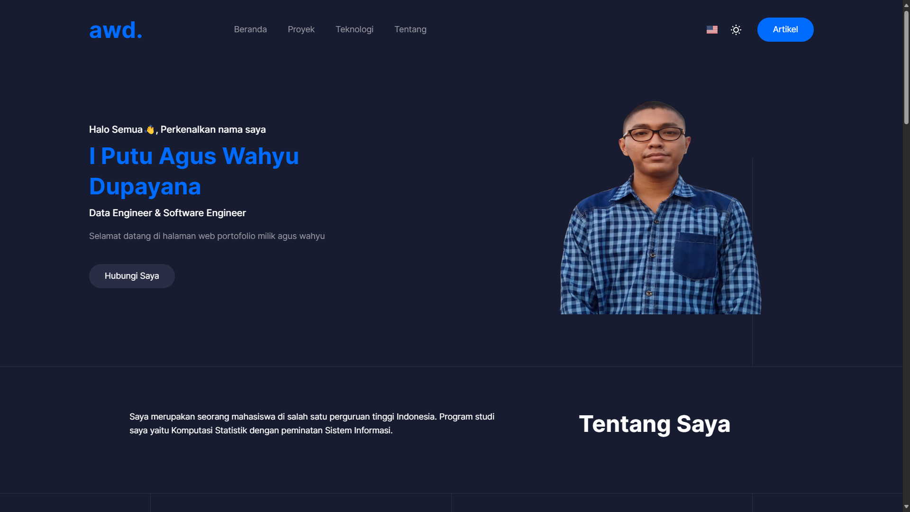The image size is (910, 512).
Task: Click the profile photo of the man
Action: pos(660,207)
